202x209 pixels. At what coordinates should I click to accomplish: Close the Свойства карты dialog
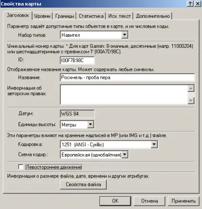198,3
